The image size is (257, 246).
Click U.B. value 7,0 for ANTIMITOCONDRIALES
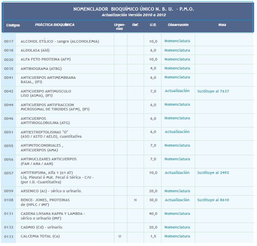point(153,145)
